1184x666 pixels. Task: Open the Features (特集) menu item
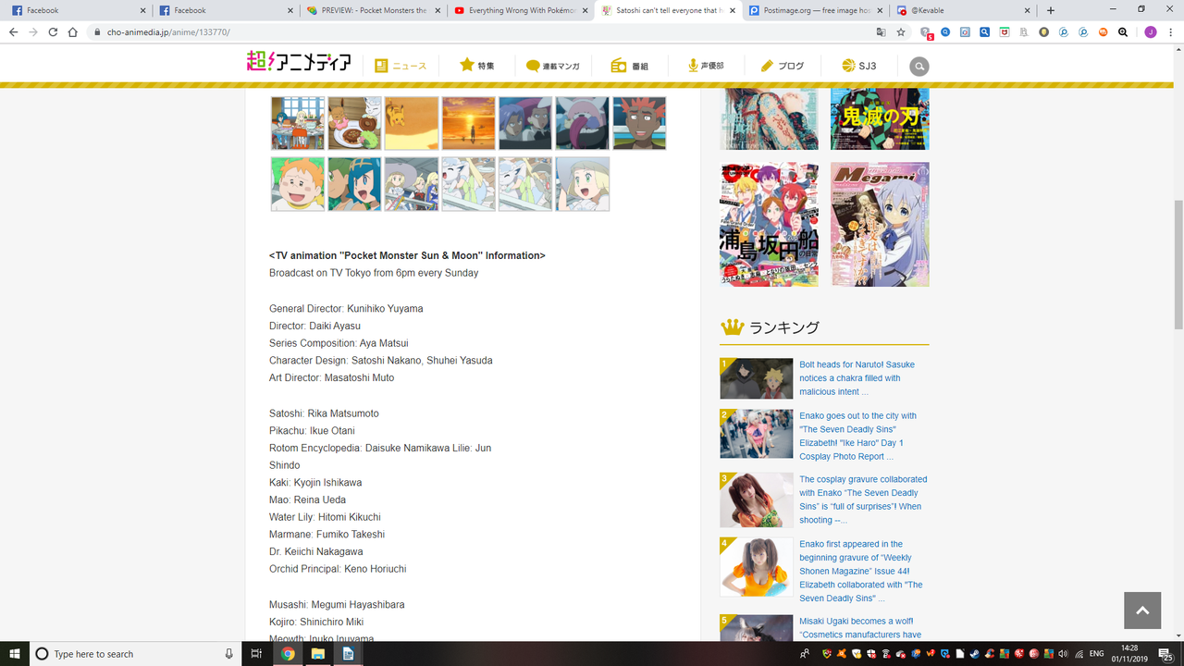pyautogui.click(x=477, y=66)
